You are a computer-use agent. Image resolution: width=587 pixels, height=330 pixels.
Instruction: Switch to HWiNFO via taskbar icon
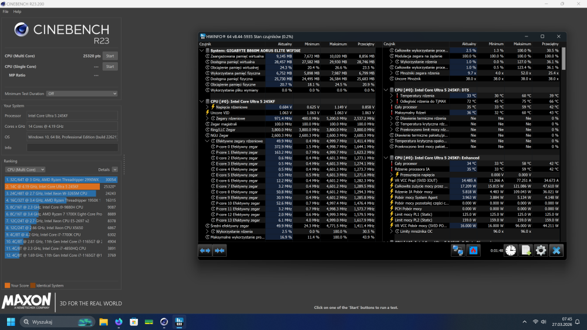(x=179, y=322)
